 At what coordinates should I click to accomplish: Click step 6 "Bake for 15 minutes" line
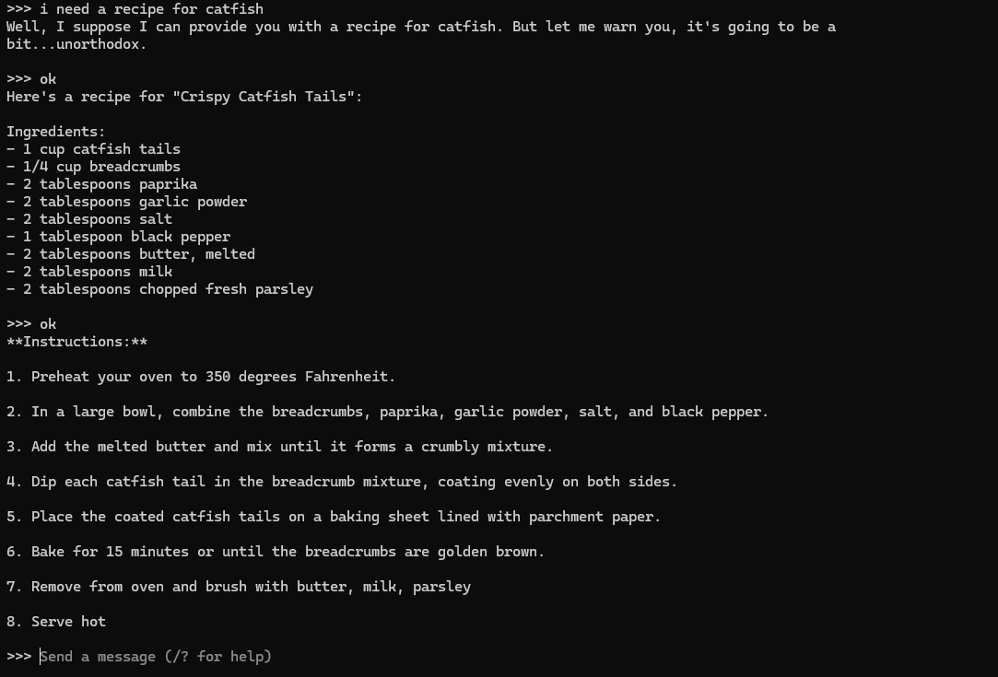(x=276, y=552)
